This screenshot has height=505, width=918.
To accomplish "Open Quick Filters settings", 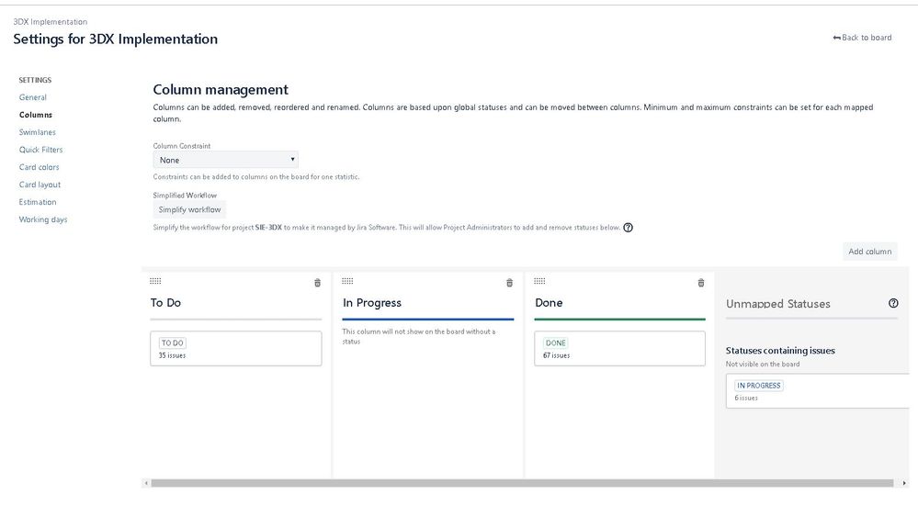I will 41,150.
